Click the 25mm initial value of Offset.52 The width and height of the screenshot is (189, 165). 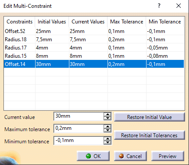[x=43, y=31]
